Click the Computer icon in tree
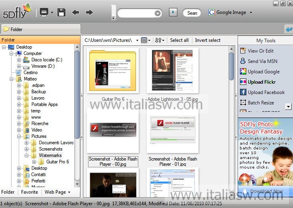 (19, 53)
